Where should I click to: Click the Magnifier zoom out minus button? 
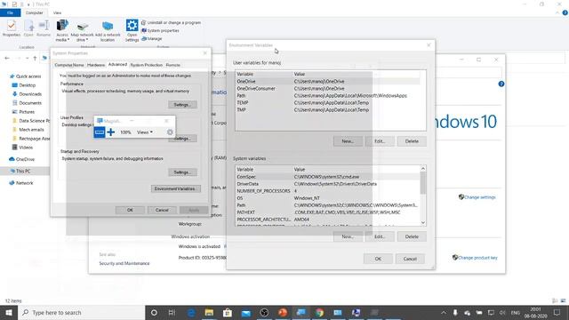(100, 132)
